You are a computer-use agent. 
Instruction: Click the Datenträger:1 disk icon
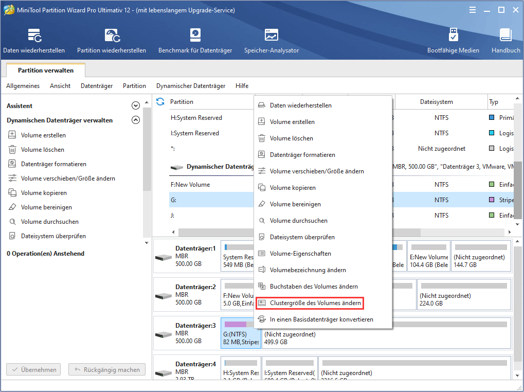(164, 257)
